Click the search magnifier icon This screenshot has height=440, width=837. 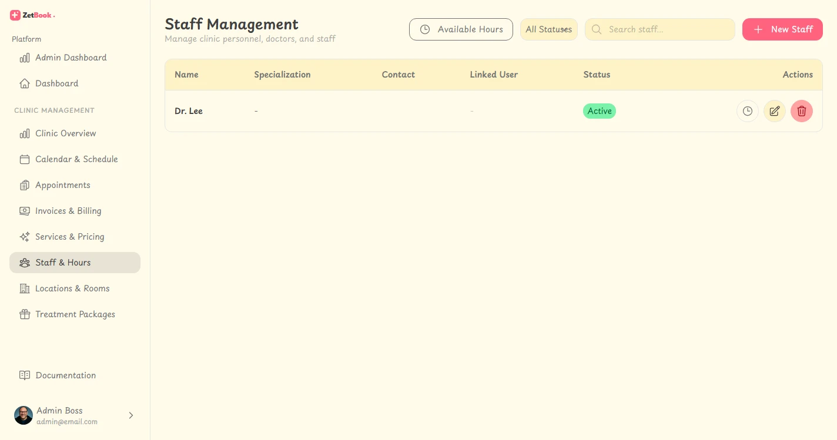597,29
